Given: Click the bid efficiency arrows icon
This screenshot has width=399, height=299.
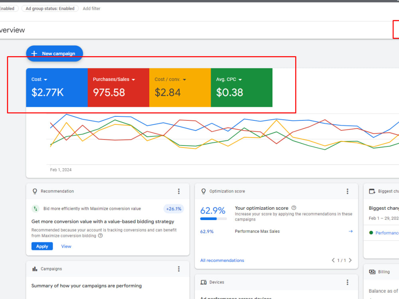Looking at the screenshot, I should click(36, 209).
